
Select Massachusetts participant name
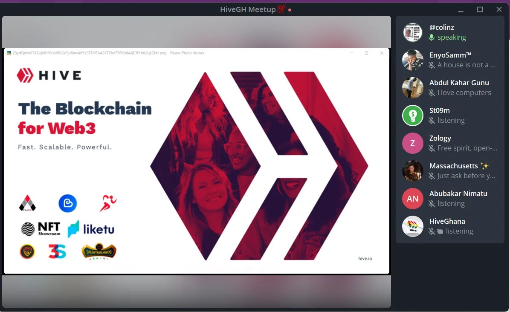coord(454,166)
